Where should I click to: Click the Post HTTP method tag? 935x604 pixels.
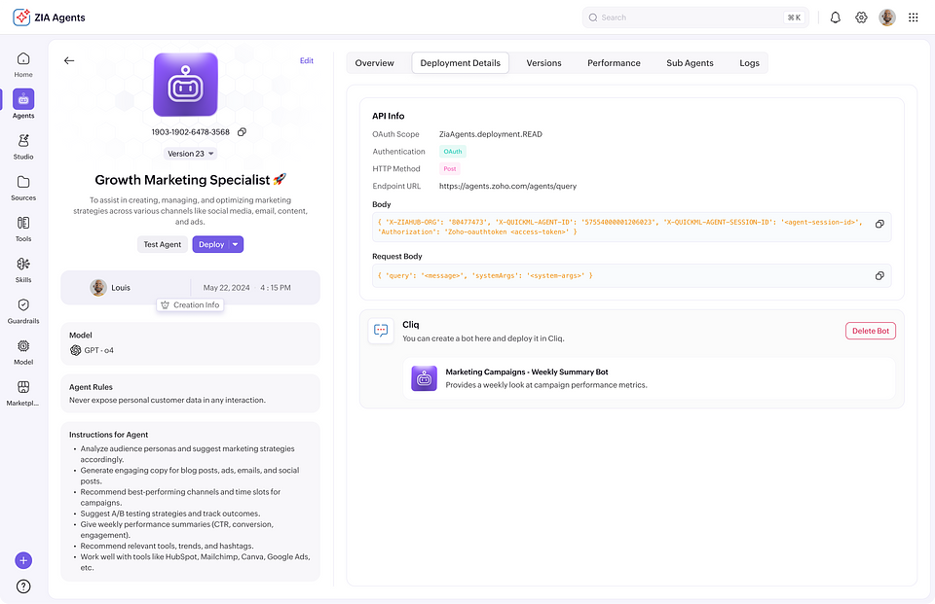[x=450, y=168]
